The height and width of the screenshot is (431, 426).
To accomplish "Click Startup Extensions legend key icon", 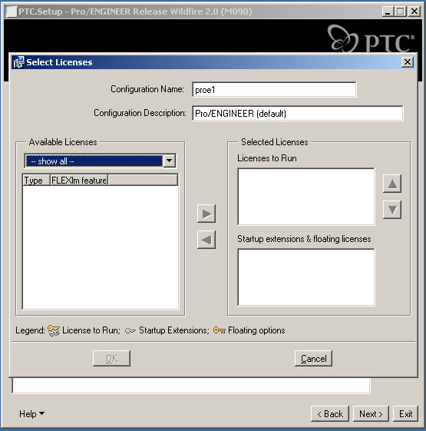I will pyautogui.click(x=130, y=330).
